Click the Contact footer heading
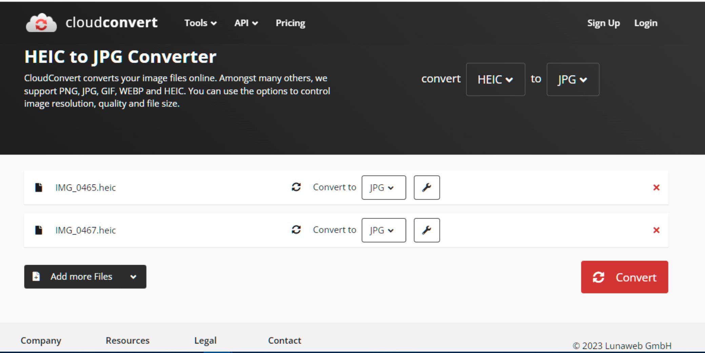705x353 pixels. [285, 340]
